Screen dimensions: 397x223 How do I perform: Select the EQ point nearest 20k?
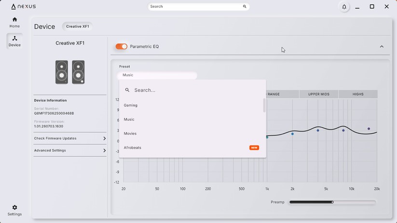click(369, 129)
